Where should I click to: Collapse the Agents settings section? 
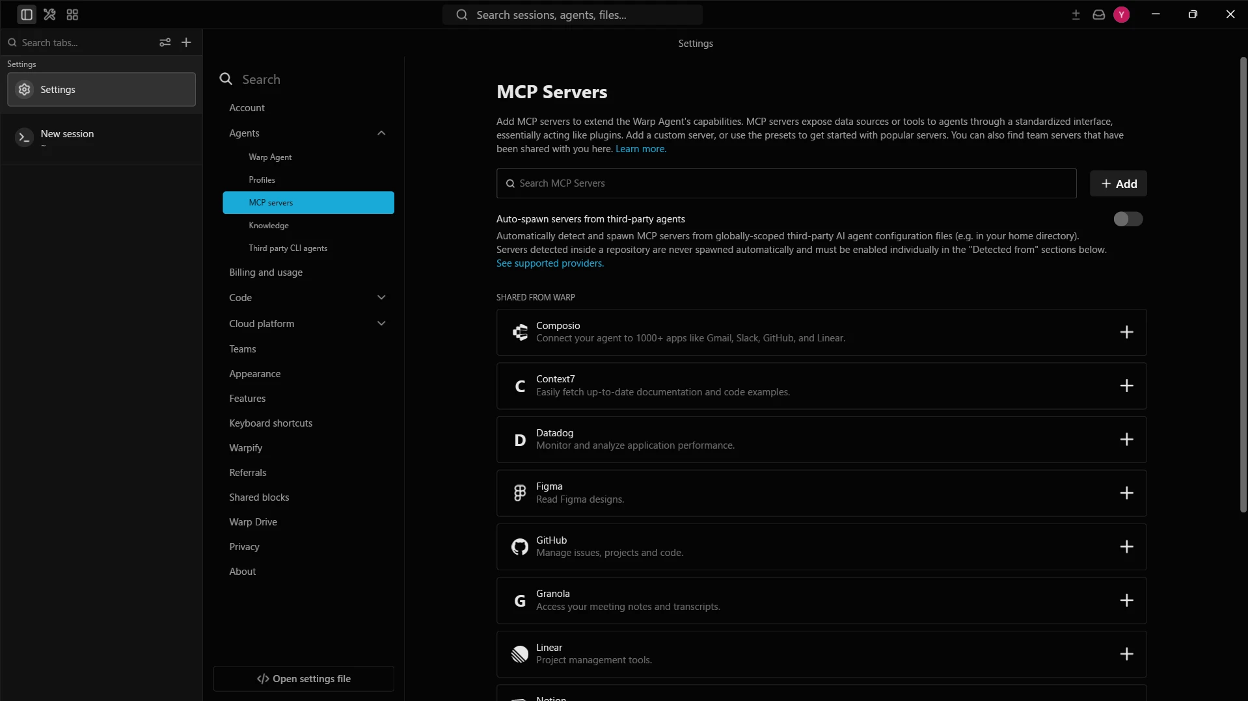coord(381,133)
